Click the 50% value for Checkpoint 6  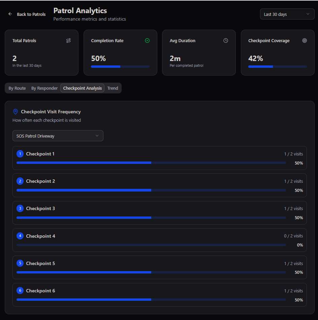pyautogui.click(x=299, y=300)
